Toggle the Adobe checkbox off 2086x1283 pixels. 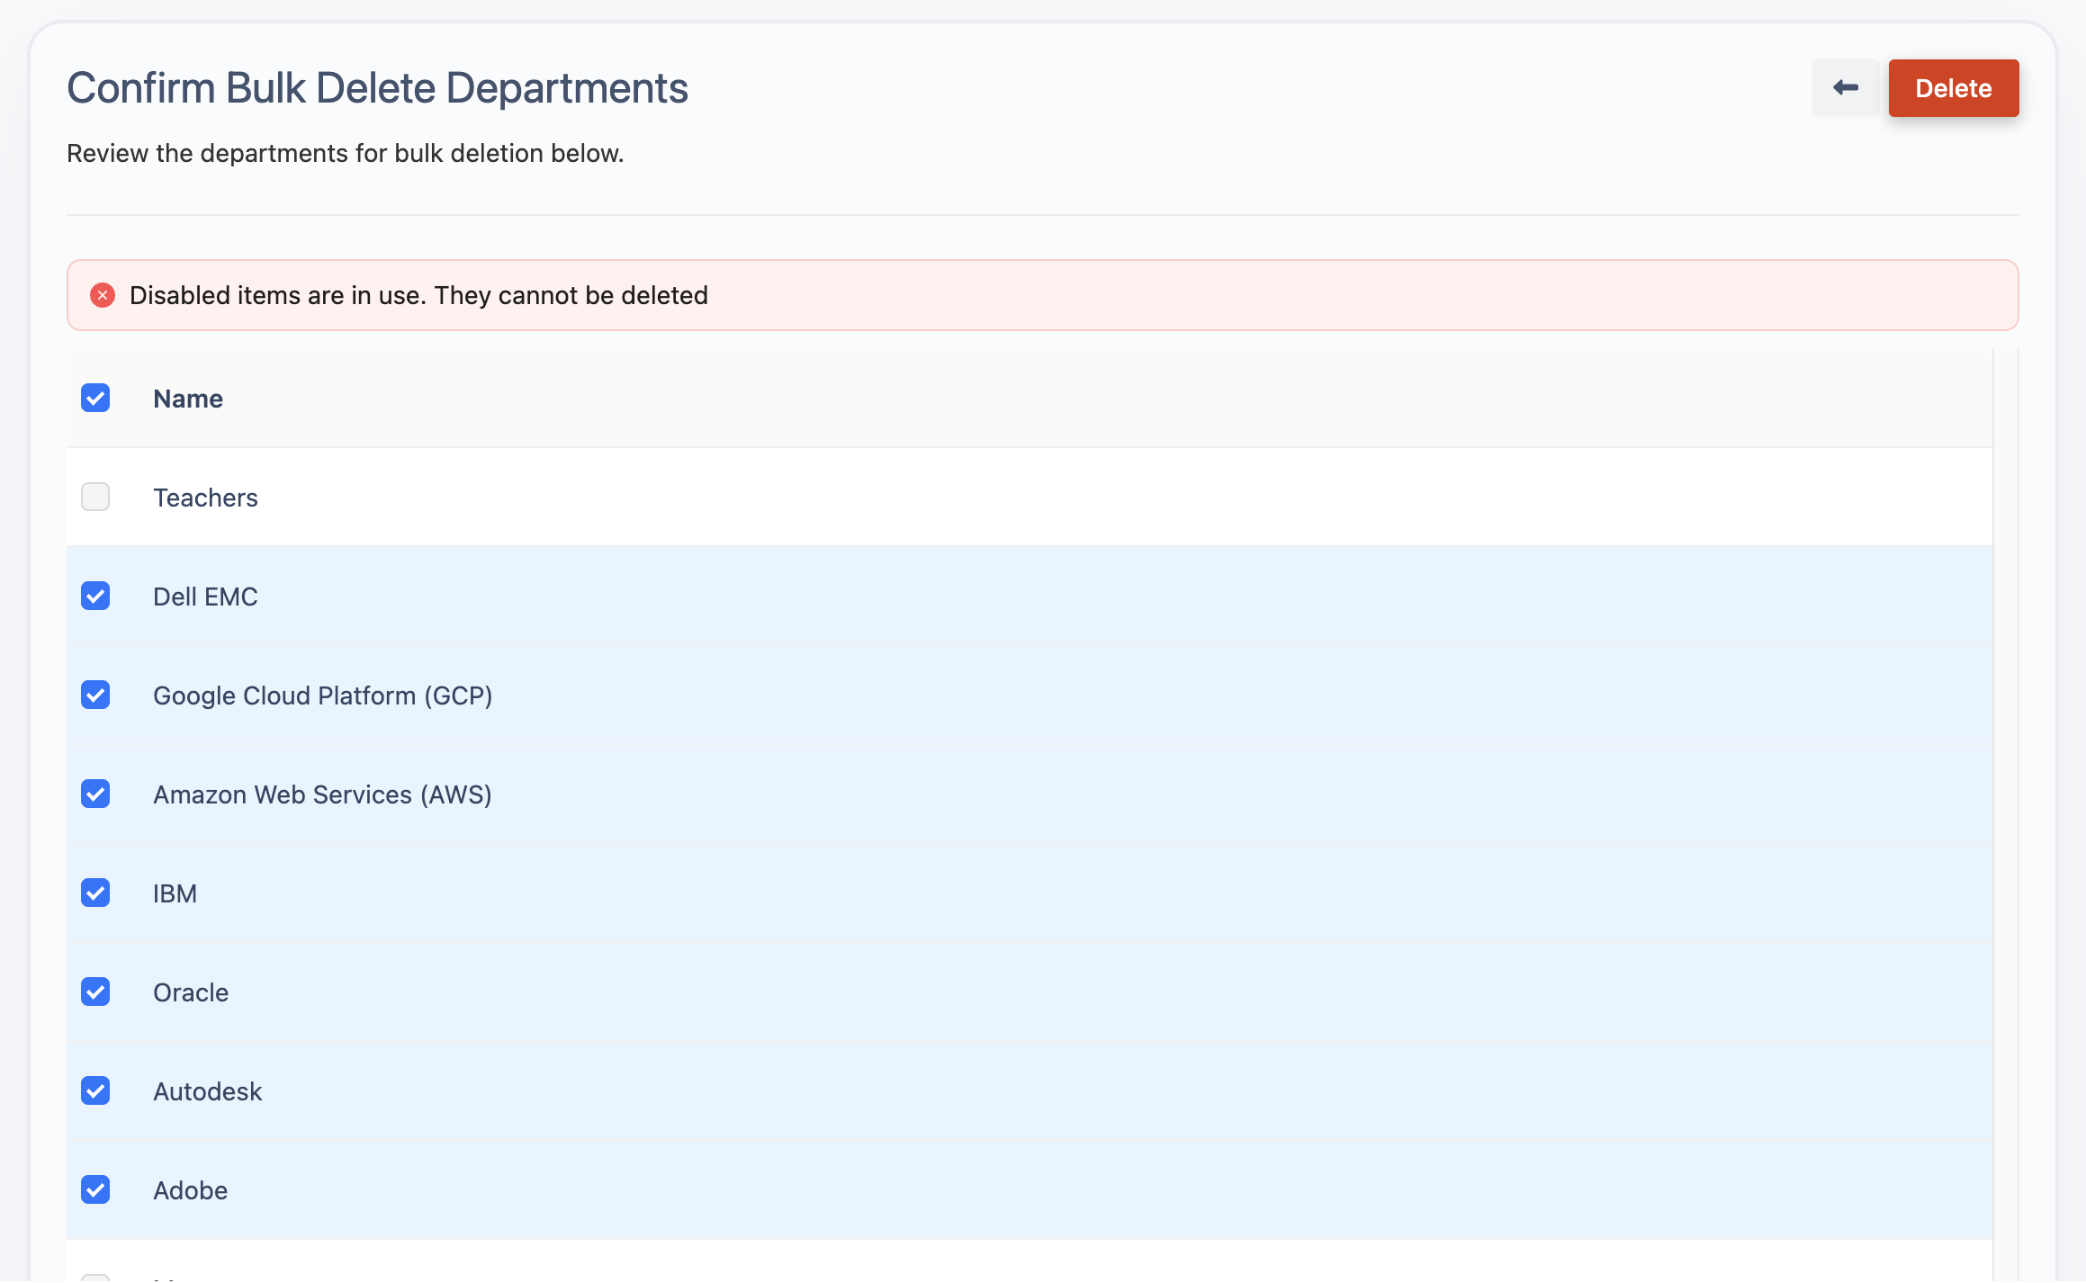click(x=95, y=1189)
